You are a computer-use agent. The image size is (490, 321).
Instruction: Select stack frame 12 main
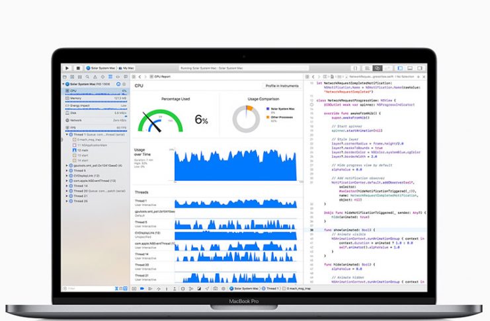pos(84,149)
